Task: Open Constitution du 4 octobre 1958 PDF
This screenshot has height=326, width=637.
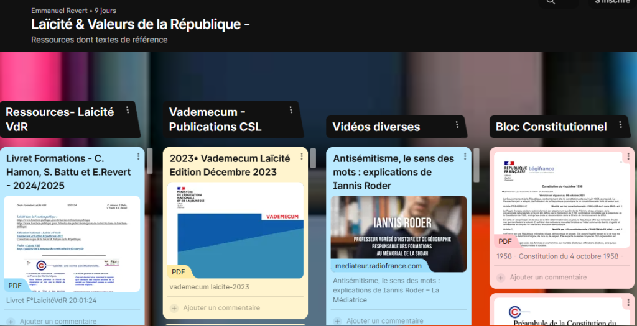Action: click(x=560, y=200)
